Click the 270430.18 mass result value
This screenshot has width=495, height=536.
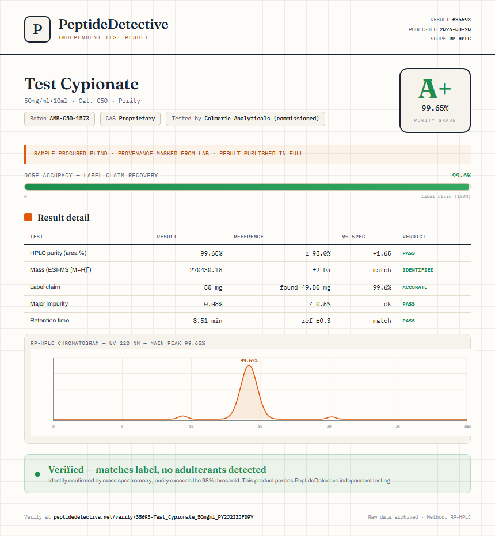(x=206, y=270)
